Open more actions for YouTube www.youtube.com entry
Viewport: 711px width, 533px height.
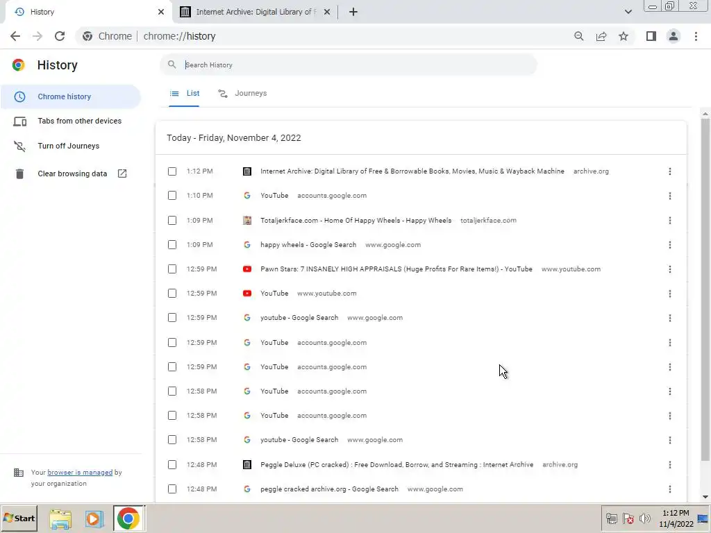click(x=670, y=294)
